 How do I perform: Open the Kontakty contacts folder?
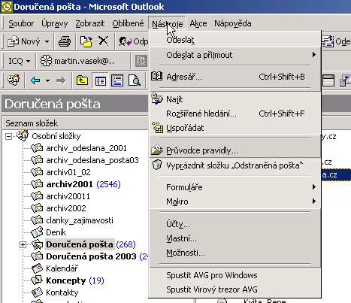click(x=62, y=292)
